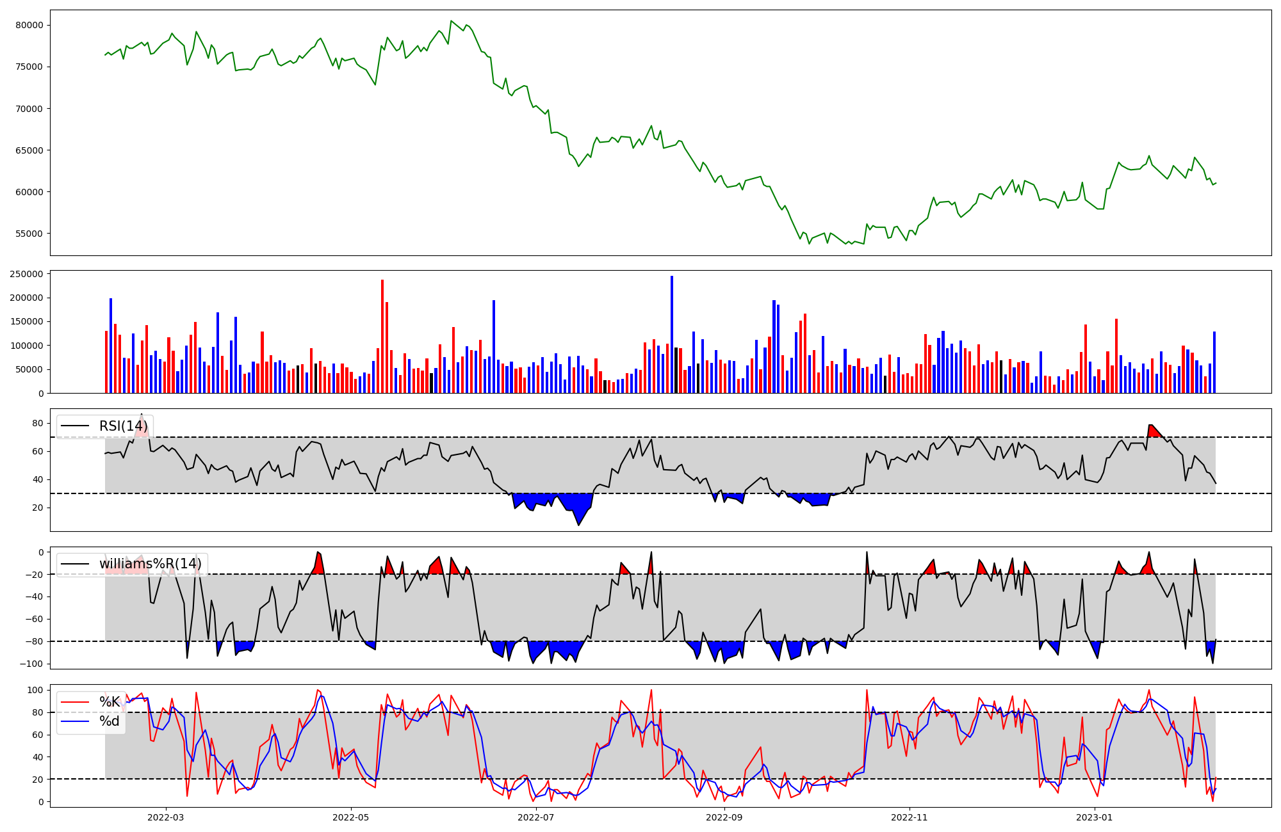1281x832 pixels.
Task: Click the 55000 price axis label
Action: 29,234
